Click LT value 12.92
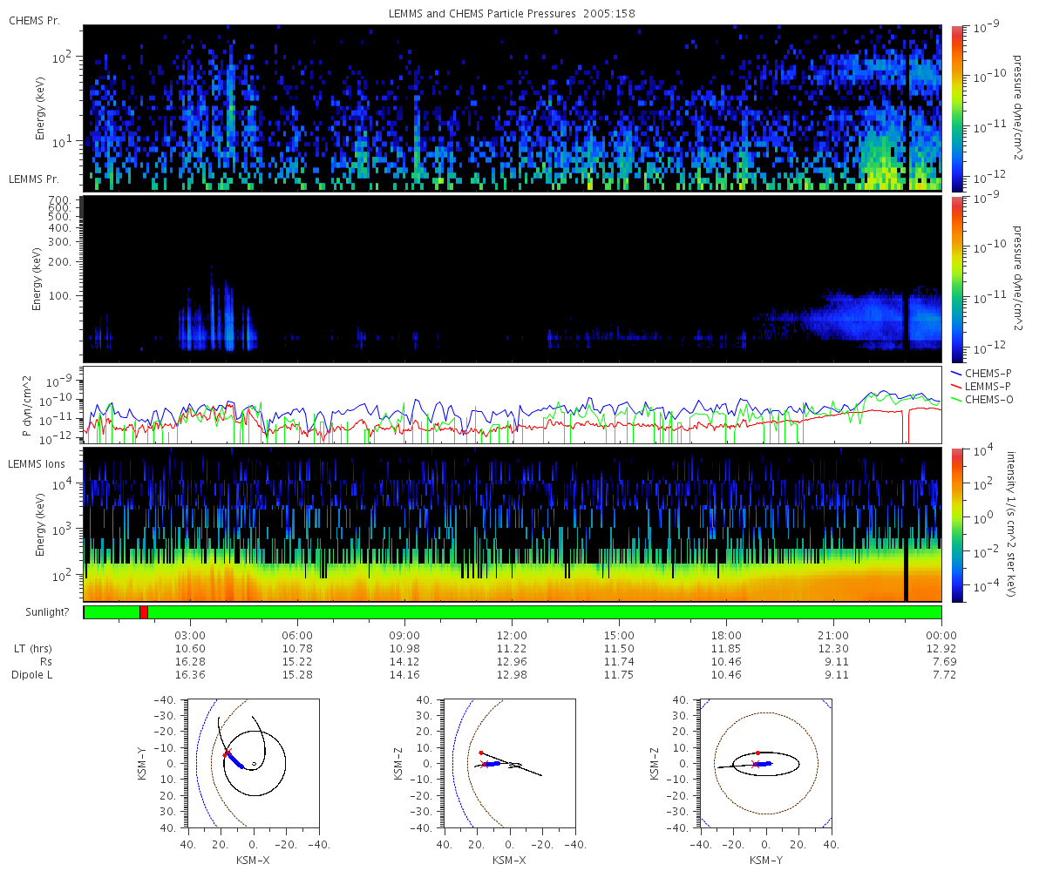 click(941, 649)
